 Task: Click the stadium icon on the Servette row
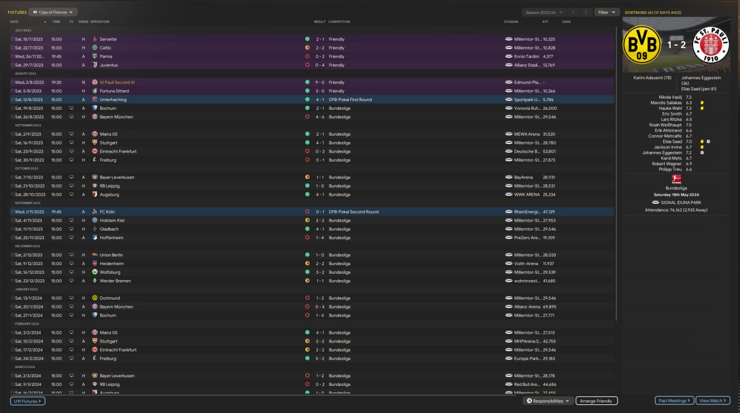point(509,39)
